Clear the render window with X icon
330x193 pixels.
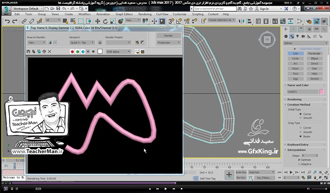click(49, 52)
